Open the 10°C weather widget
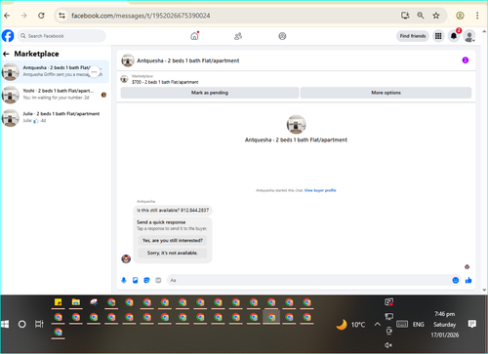The width and height of the screenshot is (488, 354). [350, 325]
